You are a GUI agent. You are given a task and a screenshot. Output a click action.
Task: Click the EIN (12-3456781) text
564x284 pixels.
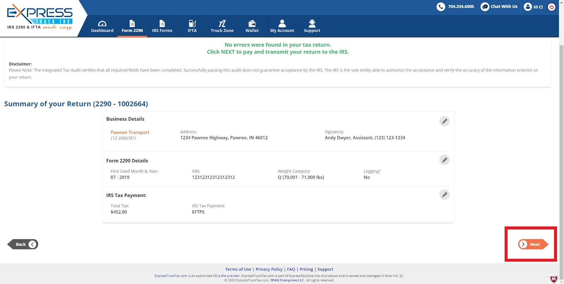[123, 138]
